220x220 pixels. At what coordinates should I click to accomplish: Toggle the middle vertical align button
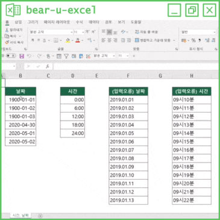(109, 32)
